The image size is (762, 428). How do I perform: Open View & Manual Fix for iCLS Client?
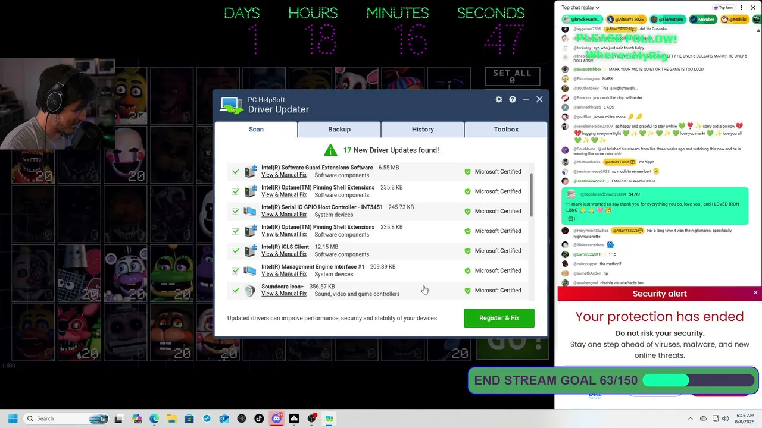tap(284, 254)
